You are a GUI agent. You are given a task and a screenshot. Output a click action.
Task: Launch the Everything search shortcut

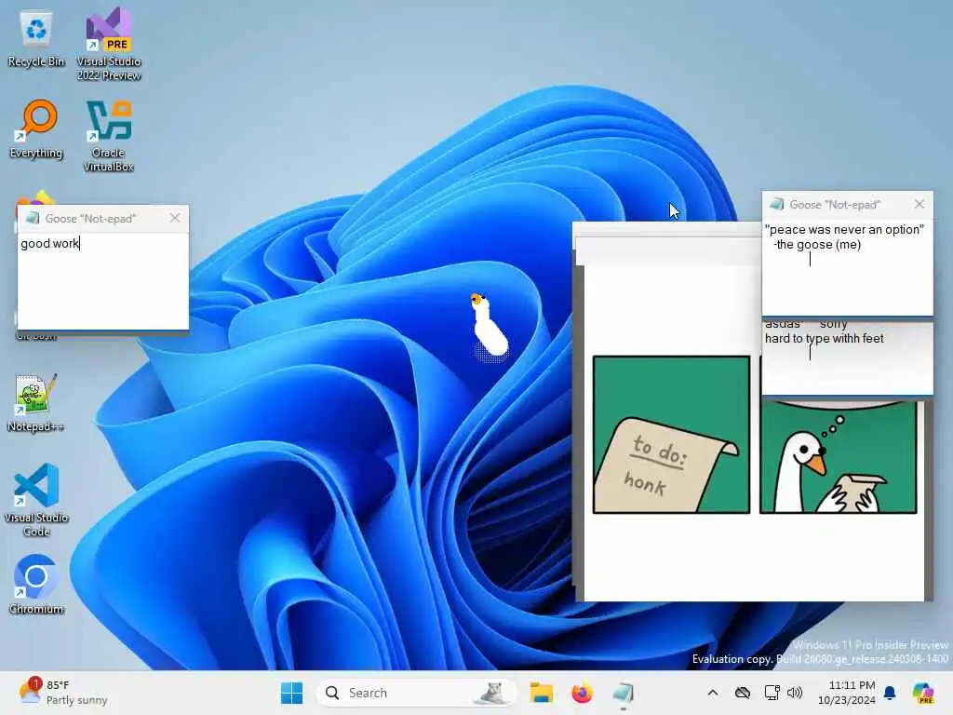36,129
